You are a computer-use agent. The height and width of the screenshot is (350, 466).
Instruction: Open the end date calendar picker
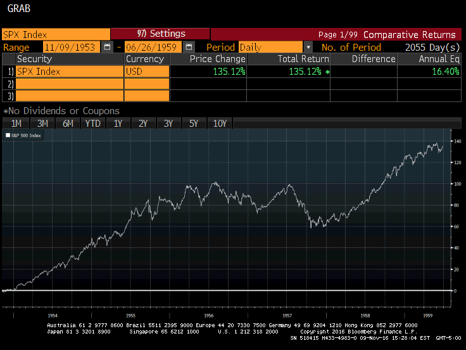[x=189, y=47]
